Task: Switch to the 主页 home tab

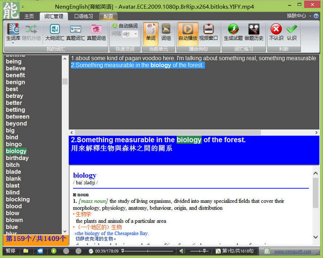Action: [29, 16]
